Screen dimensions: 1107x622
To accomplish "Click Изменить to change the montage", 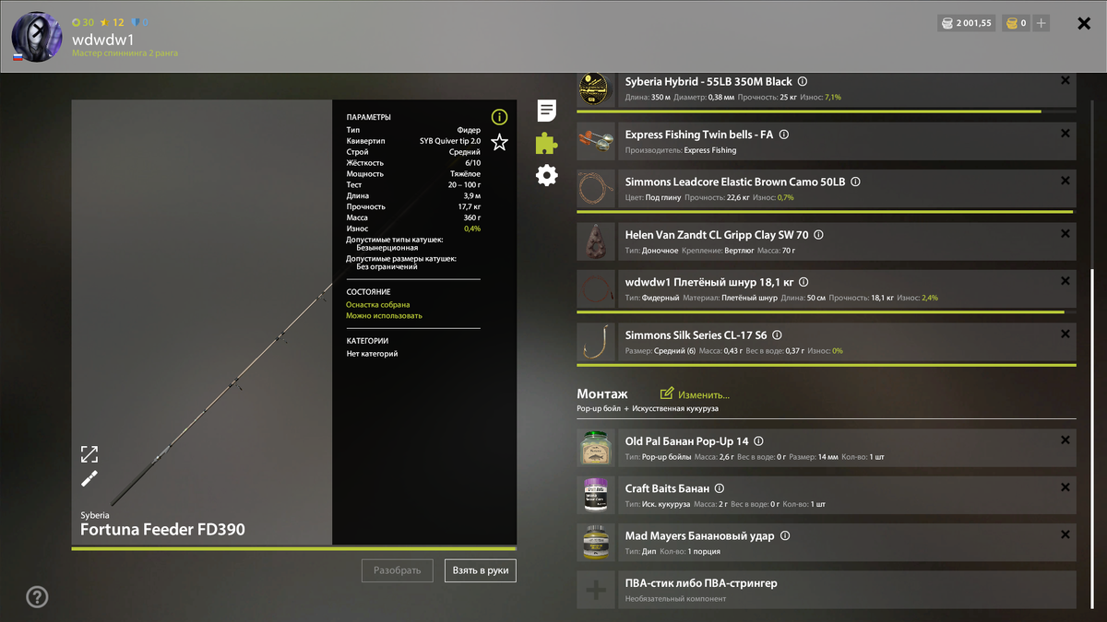I will tap(695, 394).
